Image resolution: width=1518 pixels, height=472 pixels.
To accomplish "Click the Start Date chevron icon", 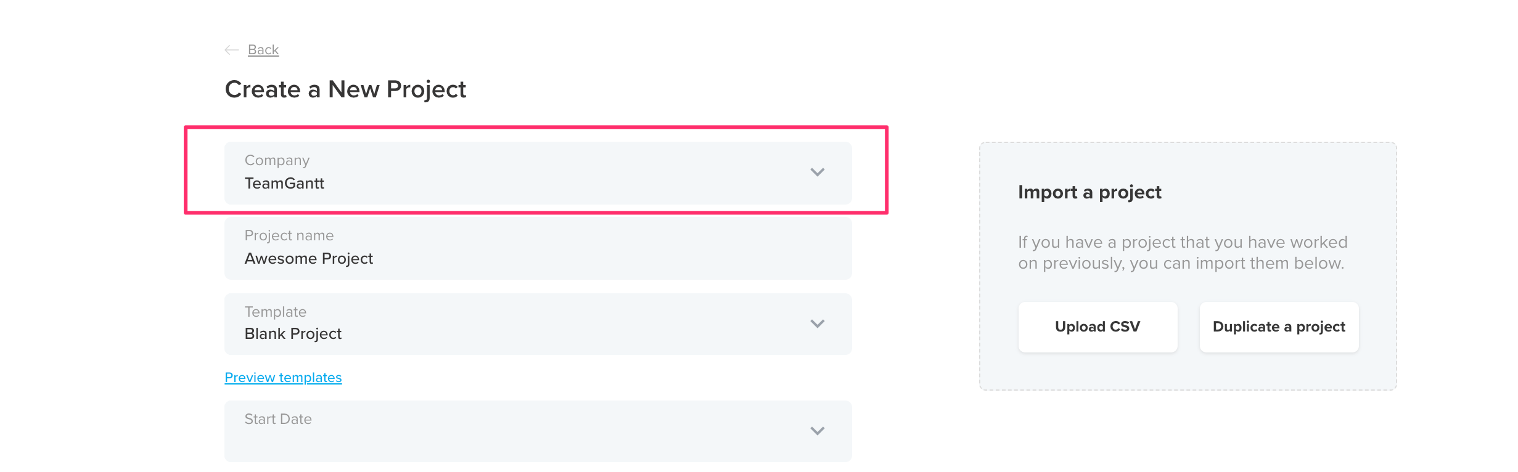I will pyautogui.click(x=818, y=431).
